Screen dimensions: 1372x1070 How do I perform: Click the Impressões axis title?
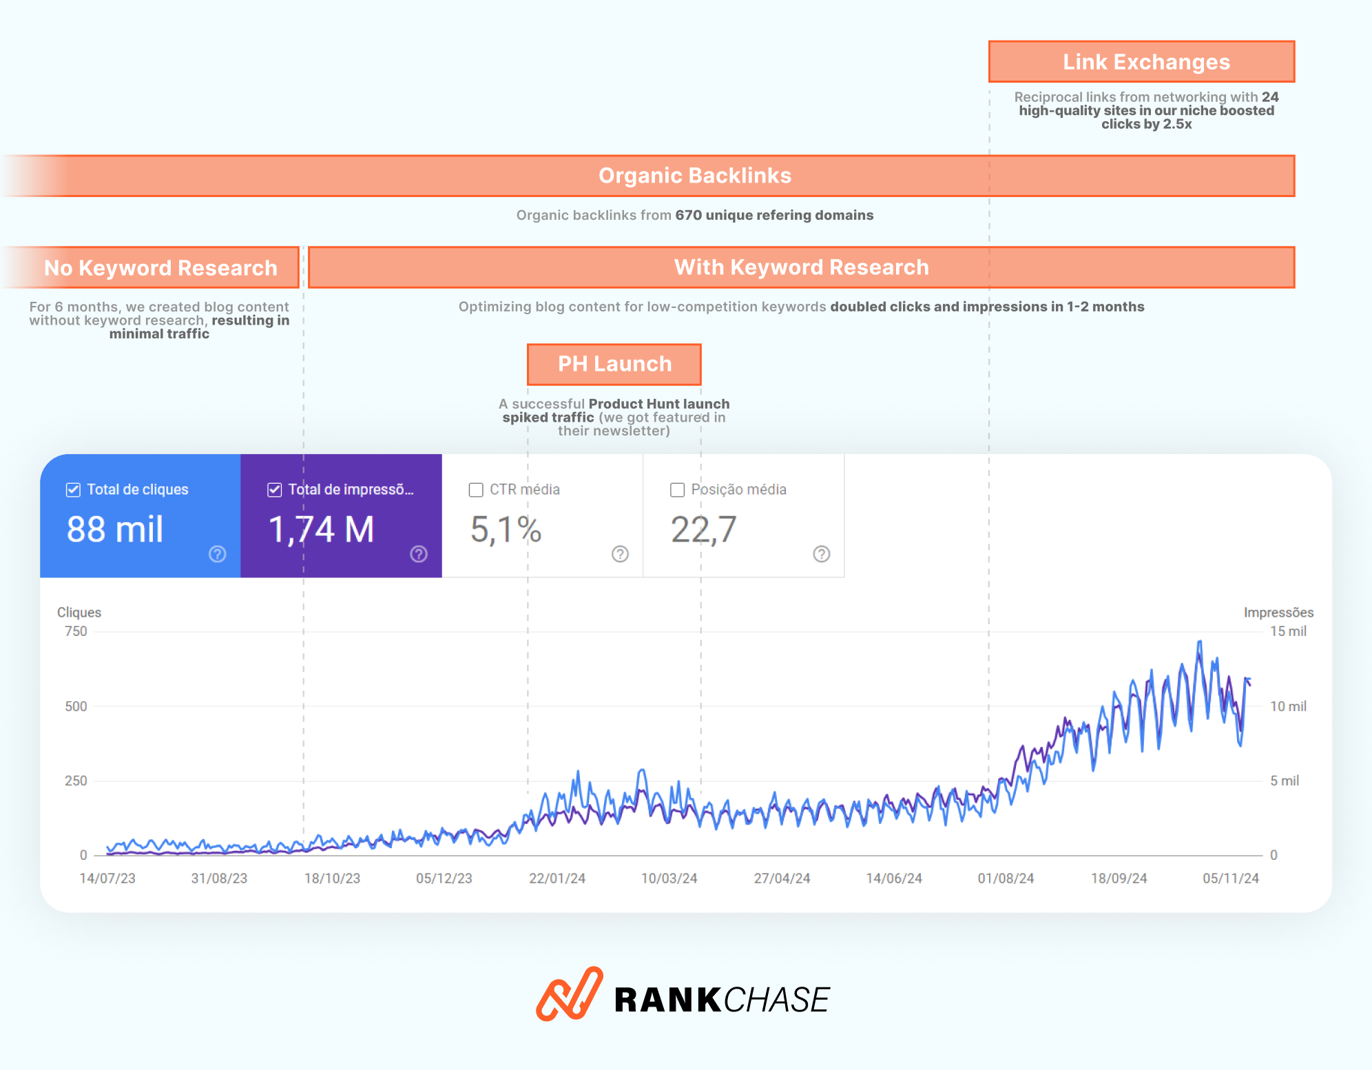click(x=1278, y=613)
